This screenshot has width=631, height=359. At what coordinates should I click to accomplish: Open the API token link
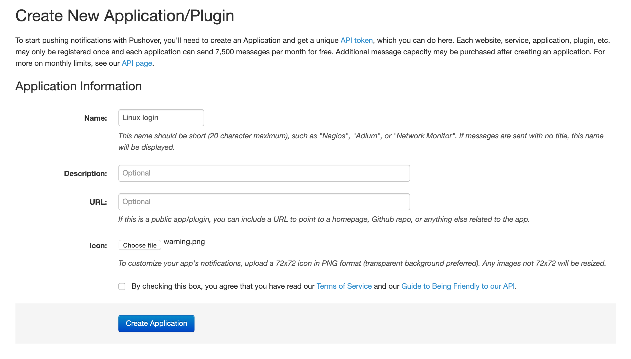(x=356, y=40)
